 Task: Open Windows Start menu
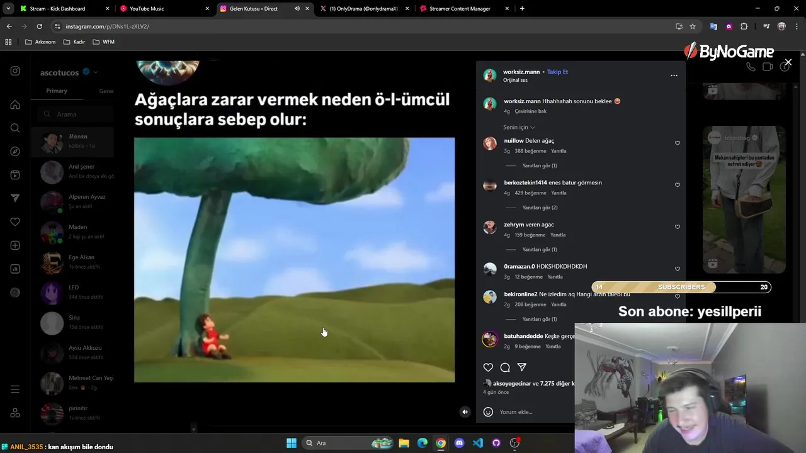(x=292, y=443)
